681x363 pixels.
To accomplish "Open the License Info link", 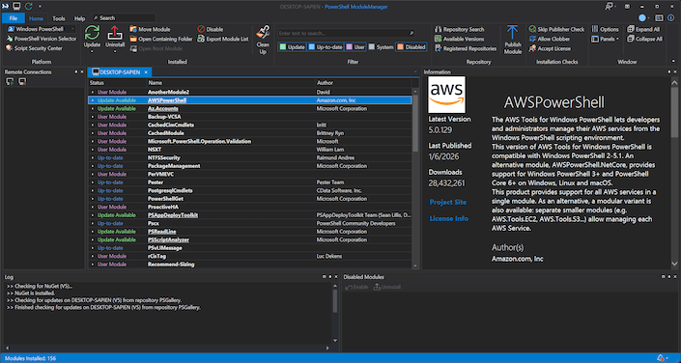I will click(x=448, y=218).
